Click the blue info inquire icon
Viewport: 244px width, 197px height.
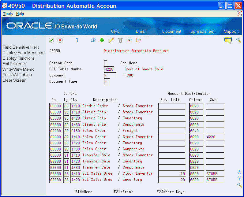coord(93,40)
